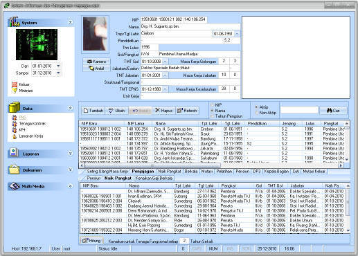Select the Non Aktip radio button
358x256 pixels.
(x=256, y=113)
